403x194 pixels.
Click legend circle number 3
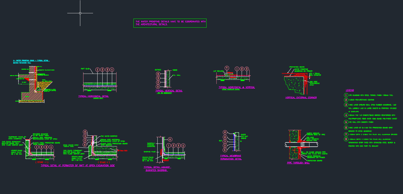[346, 105]
